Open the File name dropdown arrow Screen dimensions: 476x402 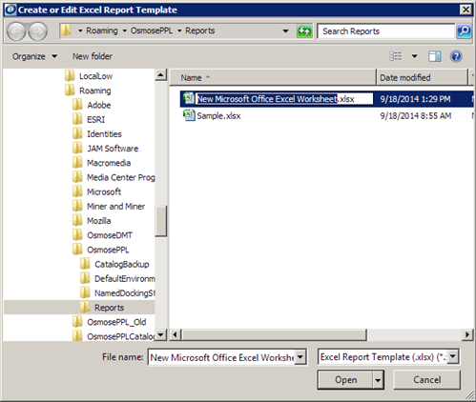[300, 357]
